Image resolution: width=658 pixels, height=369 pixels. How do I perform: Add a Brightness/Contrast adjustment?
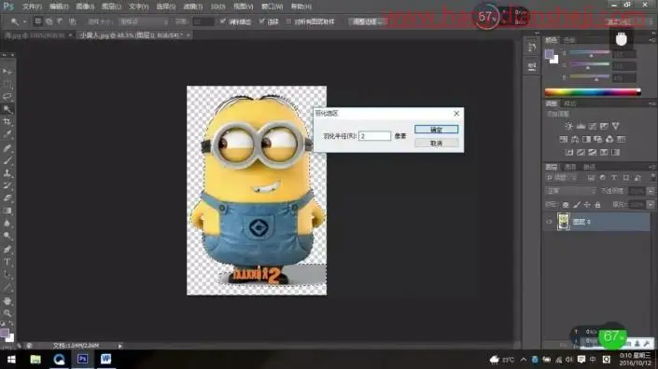pyautogui.click(x=568, y=126)
